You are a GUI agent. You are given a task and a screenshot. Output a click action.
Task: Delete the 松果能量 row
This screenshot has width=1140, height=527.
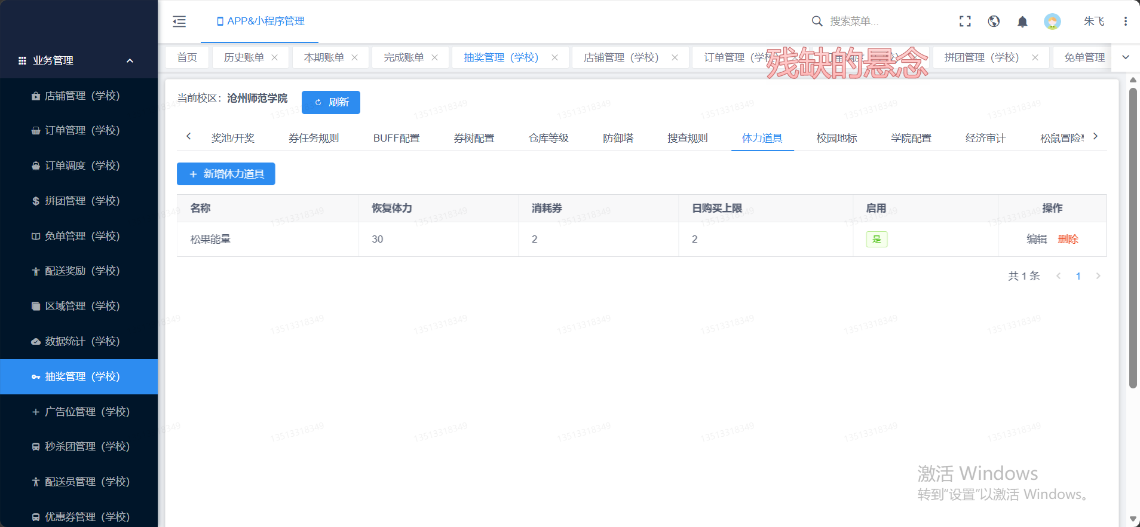coord(1068,239)
